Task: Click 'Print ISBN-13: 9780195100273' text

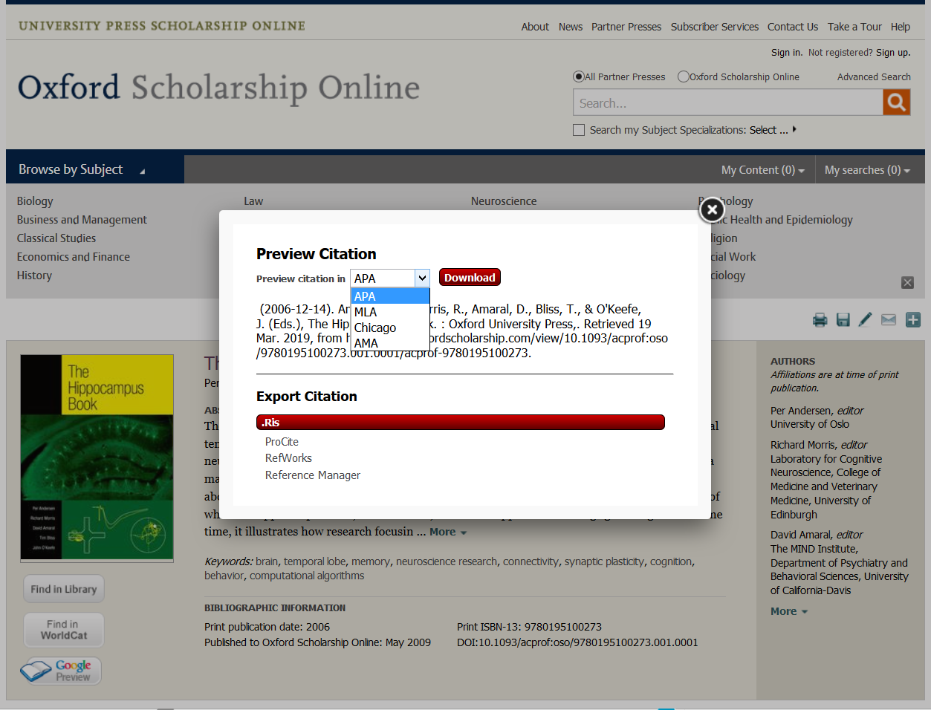Action: (529, 627)
